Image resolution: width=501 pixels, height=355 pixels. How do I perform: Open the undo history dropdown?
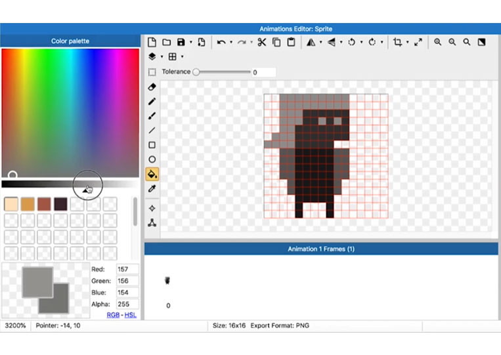click(231, 42)
